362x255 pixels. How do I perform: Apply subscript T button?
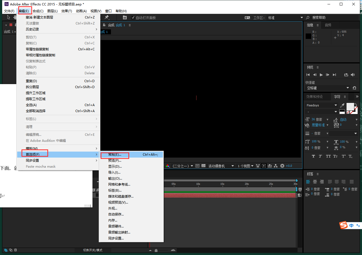coord(350,156)
